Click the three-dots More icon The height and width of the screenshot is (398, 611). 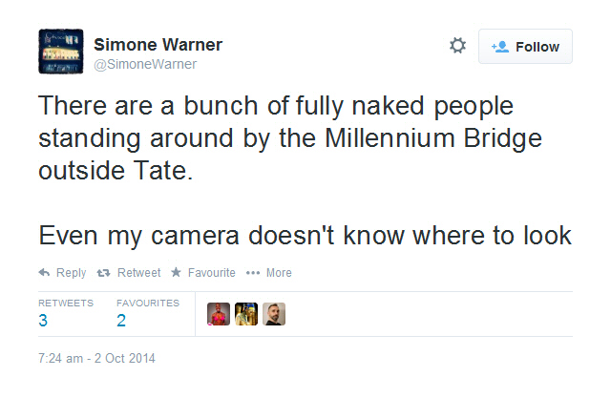pyautogui.click(x=253, y=273)
